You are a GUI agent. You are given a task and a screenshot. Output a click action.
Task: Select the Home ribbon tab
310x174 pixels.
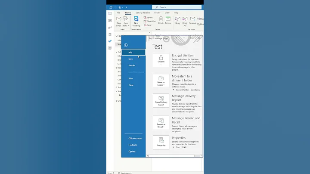[x=128, y=12]
